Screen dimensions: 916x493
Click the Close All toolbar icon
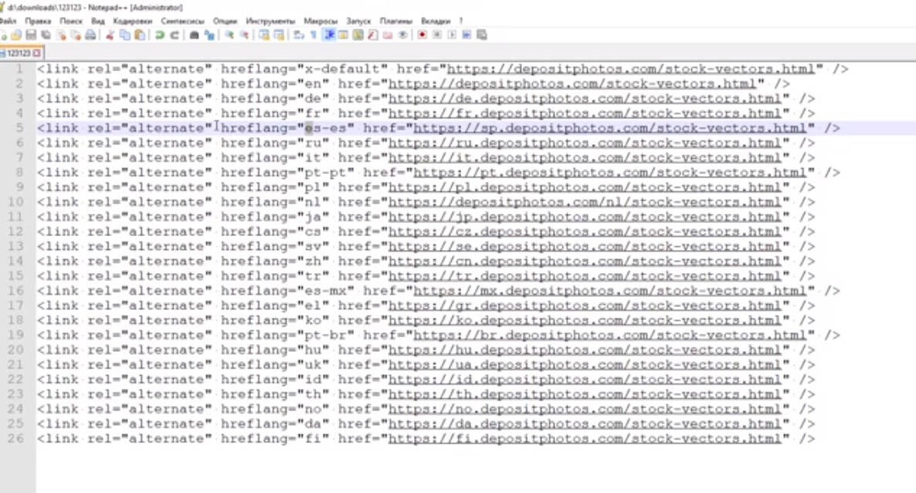(x=76, y=35)
